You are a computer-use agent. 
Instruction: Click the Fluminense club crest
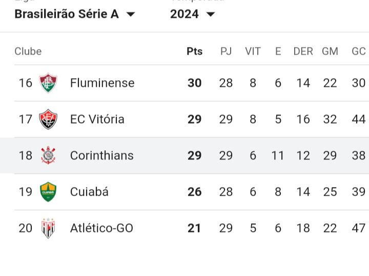pyautogui.click(x=48, y=83)
